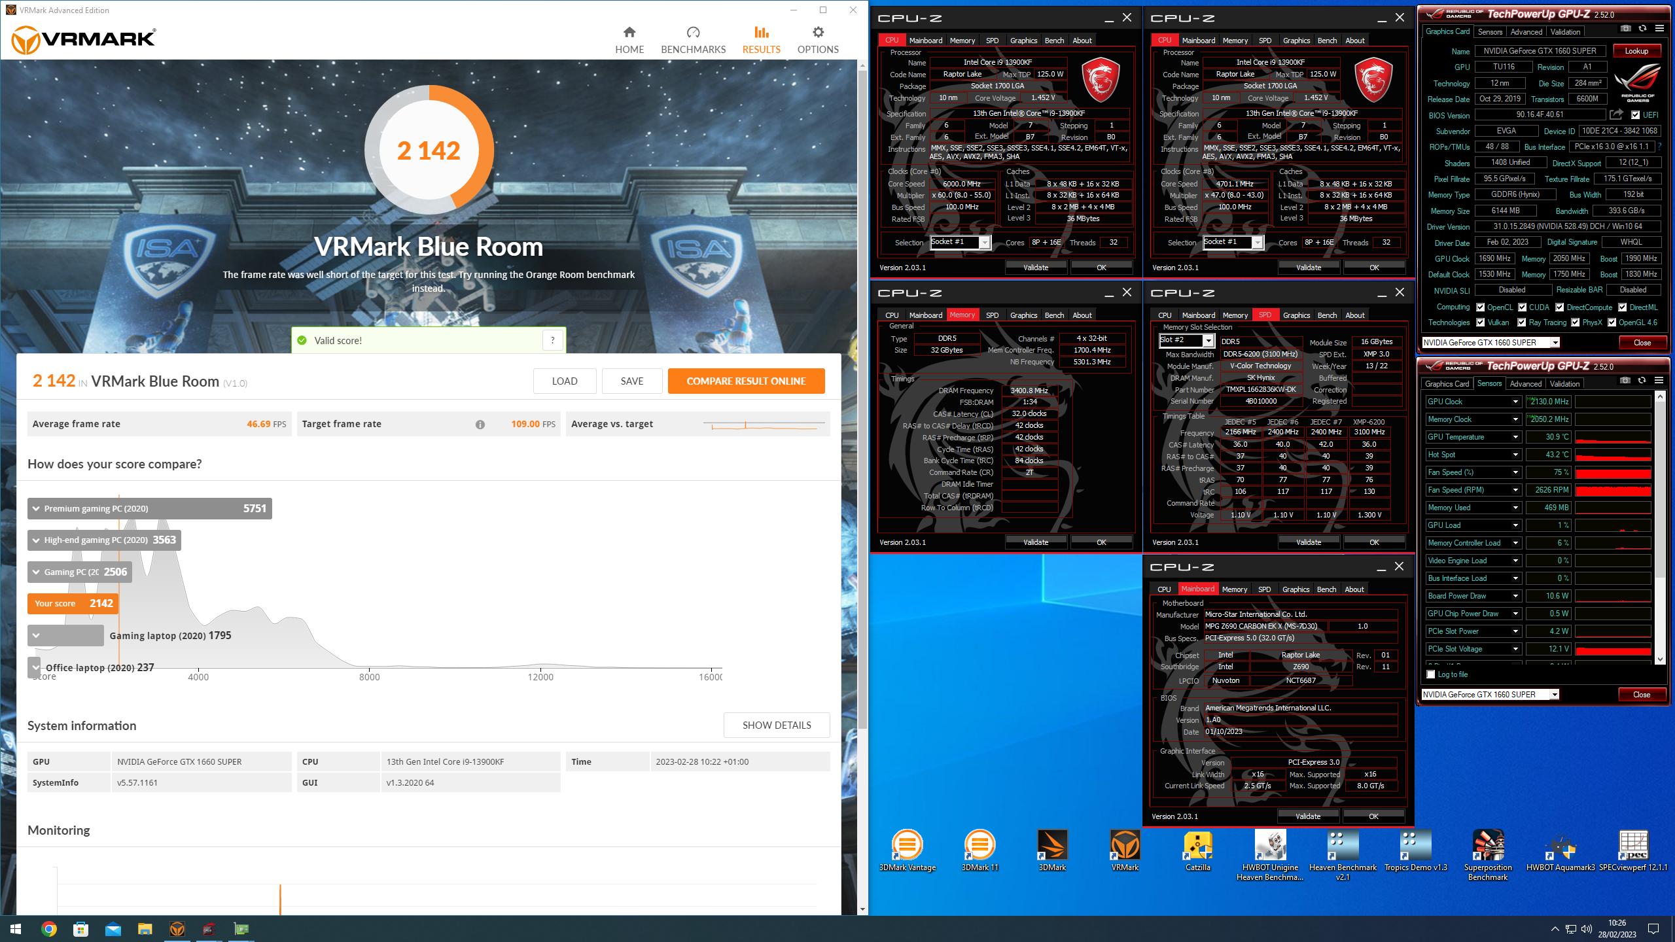Toggle the UEFI checkbox in GPU-Z

(x=1635, y=115)
